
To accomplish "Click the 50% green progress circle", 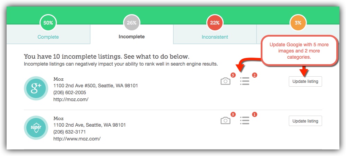I will point(48,23).
